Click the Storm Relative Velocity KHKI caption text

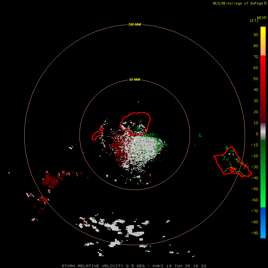point(134,266)
